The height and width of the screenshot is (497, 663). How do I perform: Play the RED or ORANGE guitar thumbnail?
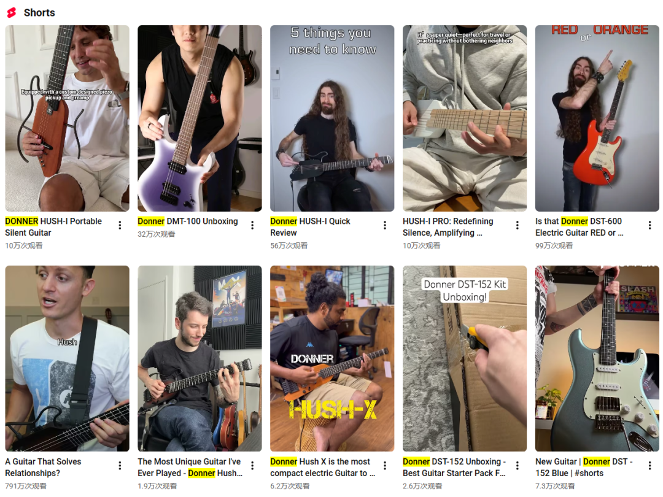pos(597,118)
